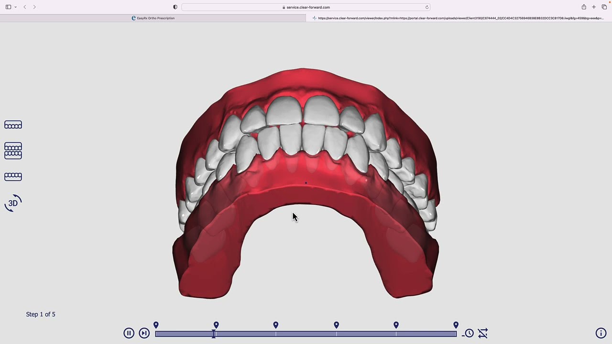Screen dimensions: 612x344
Task: Select the fifth timeline pin marker
Action: point(396,325)
